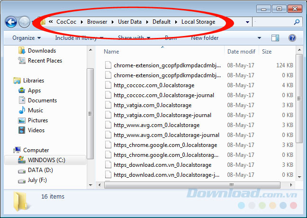Open the Videos library icon
This screenshot has width=307, height=218.
pyautogui.click(x=22, y=130)
